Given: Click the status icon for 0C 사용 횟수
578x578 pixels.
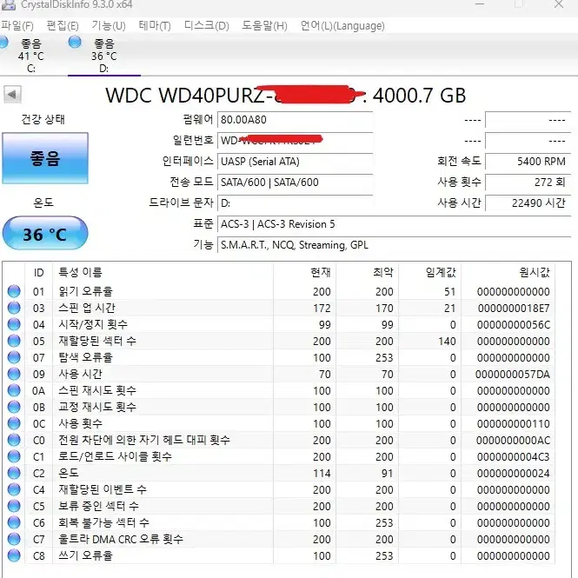Looking at the screenshot, I should coord(14,423).
